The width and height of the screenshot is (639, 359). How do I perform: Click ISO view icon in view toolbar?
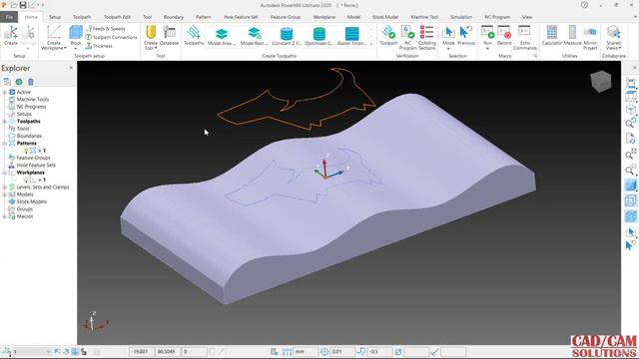coord(630,110)
